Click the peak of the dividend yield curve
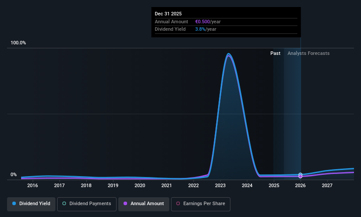 click(x=229, y=54)
